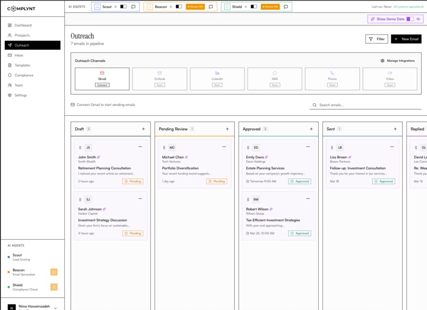Open the Robert Wilson card options menu

tap(308, 199)
